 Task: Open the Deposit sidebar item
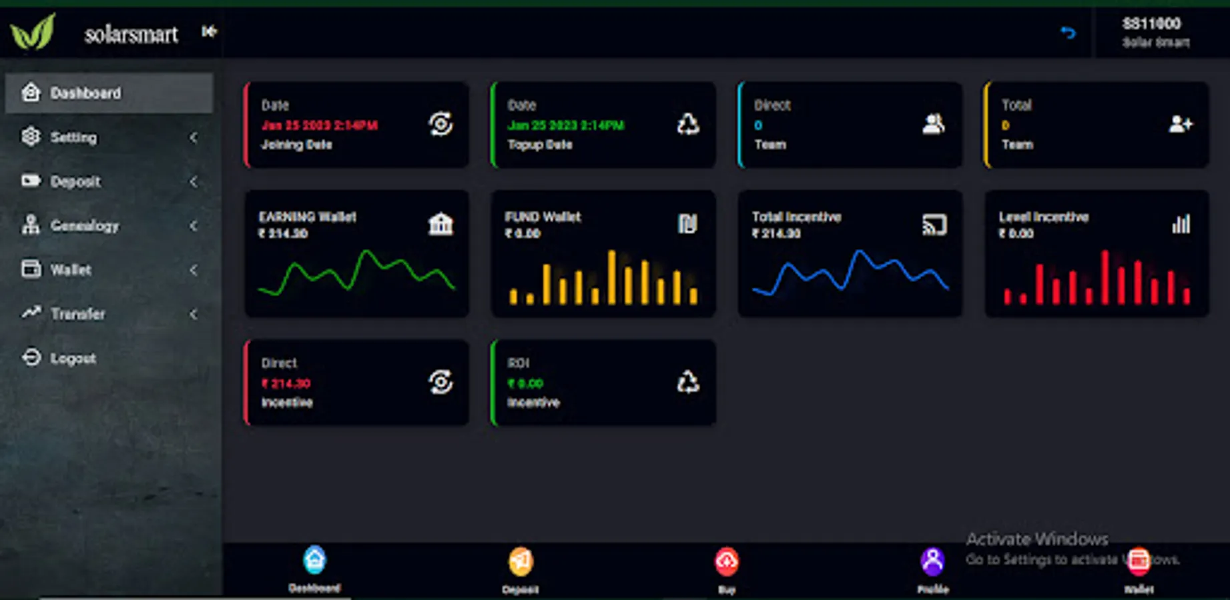109,181
